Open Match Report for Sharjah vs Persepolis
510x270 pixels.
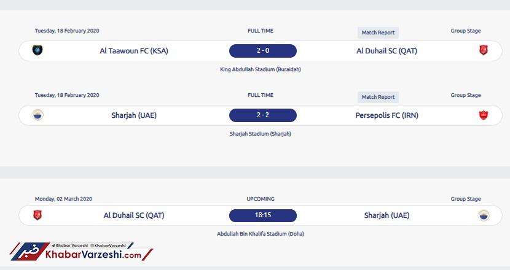pyautogui.click(x=378, y=97)
